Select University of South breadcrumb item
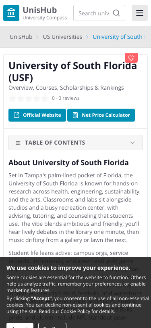Screen dimensions: 151x328 pyautogui.click(x=118, y=37)
